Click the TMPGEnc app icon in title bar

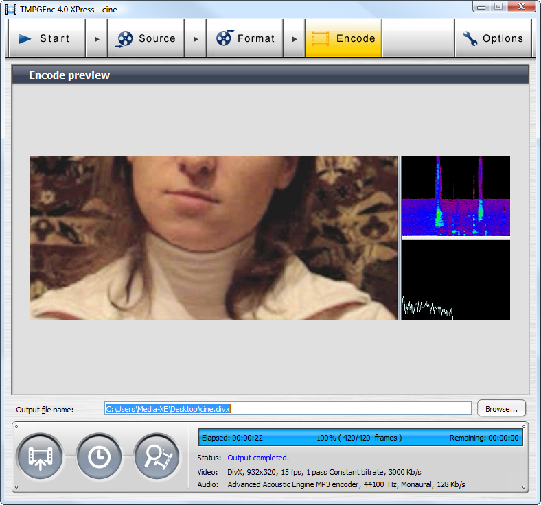coord(11,10)
